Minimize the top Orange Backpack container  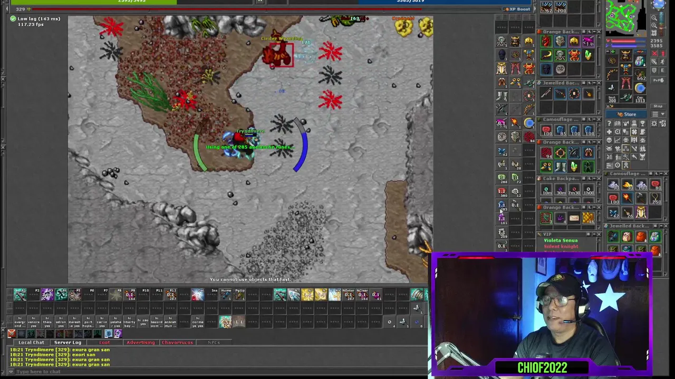(x=594, y=32)
